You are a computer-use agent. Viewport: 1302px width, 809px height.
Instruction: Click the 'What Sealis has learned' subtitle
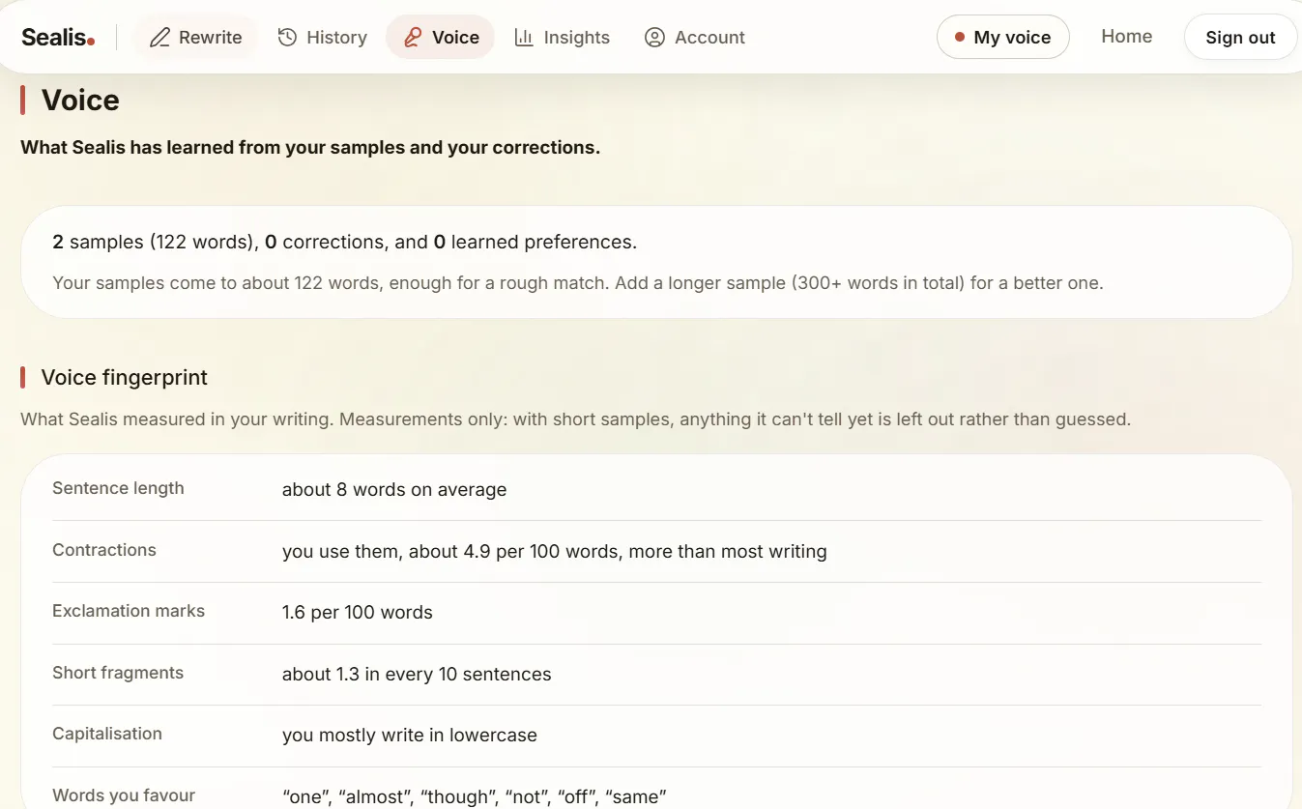point(310,148)
